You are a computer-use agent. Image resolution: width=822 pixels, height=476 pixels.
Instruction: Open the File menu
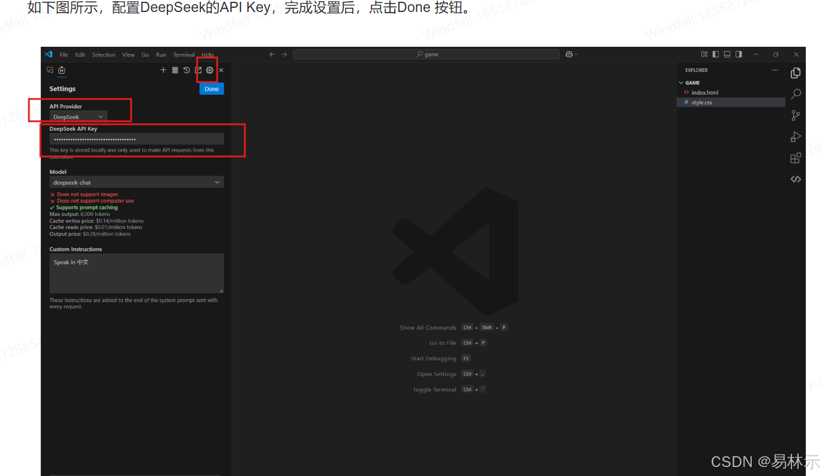pos(64,55)
